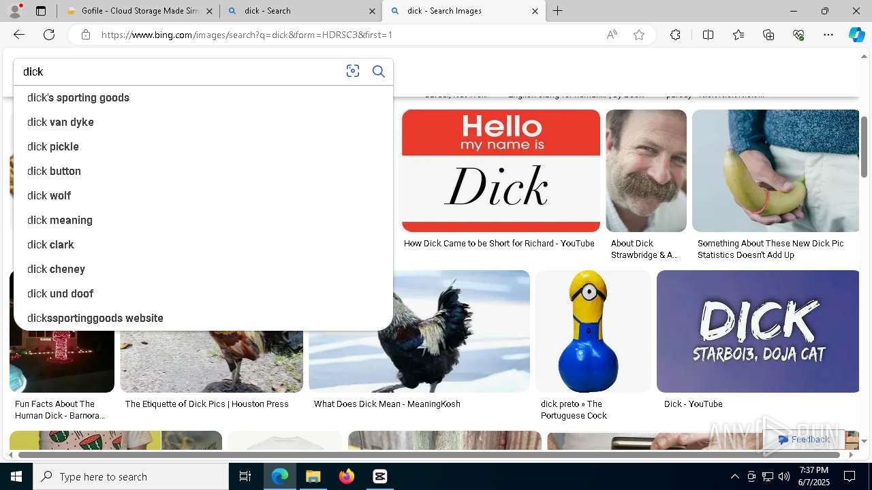Click the taskbar 'Type here to search' box
Screen dimensions: 872x490
click(131, 476)
